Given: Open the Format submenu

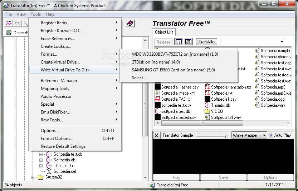Looking at the screenshot, I should (75, 54).
